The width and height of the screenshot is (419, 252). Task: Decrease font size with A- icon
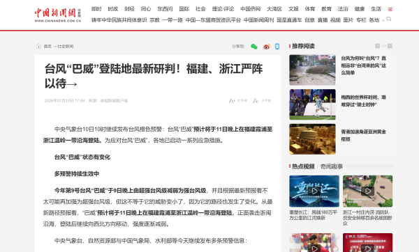256,101
